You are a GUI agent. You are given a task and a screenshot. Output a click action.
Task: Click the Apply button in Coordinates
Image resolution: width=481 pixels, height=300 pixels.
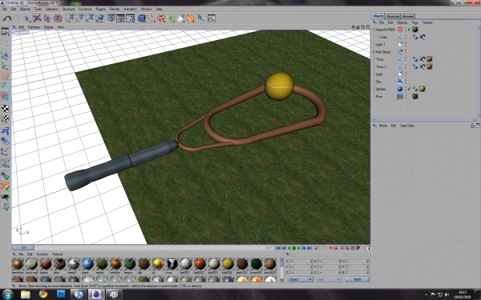(358, 279)
